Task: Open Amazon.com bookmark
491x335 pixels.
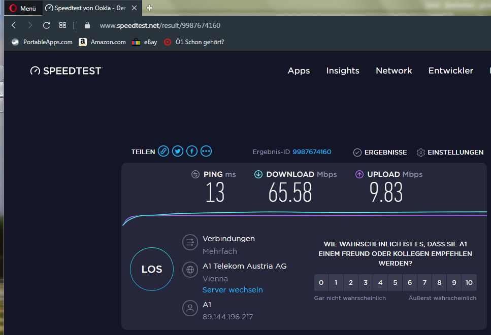Action: 103,42
